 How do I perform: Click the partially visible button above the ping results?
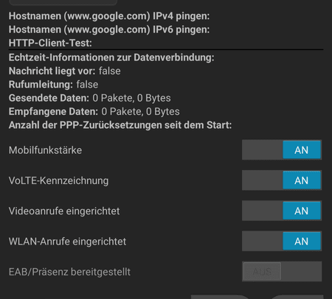pyautogui.click(x=63, y=2)
